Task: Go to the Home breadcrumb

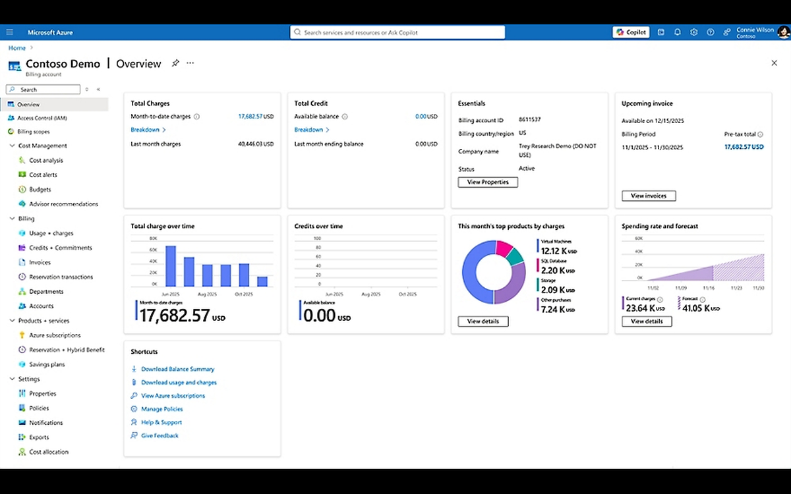Action: (x=17, y=48)
